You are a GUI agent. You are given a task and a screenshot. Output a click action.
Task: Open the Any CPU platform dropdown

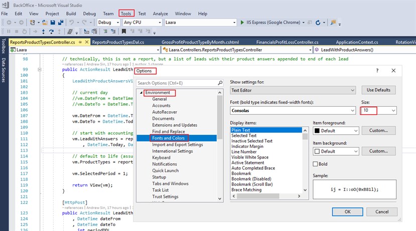click(143, 23)
